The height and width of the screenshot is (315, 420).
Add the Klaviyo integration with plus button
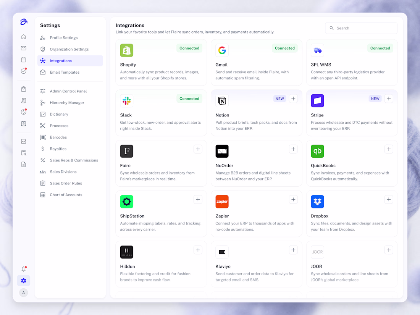coord(293,250)
